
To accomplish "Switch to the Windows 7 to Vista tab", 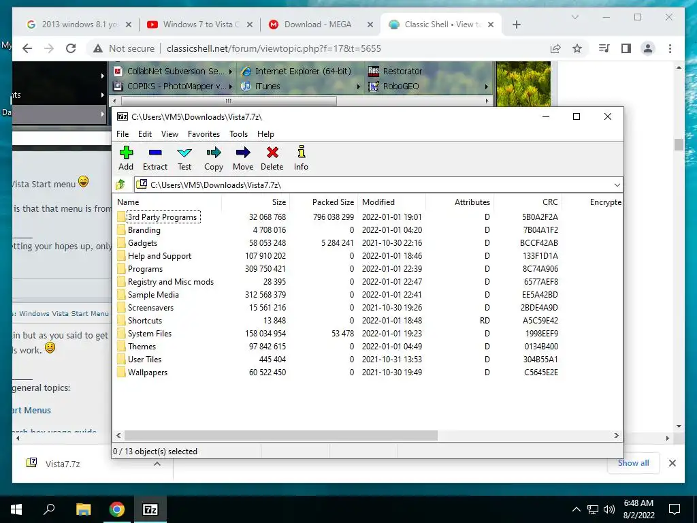I will click(201, 25).
